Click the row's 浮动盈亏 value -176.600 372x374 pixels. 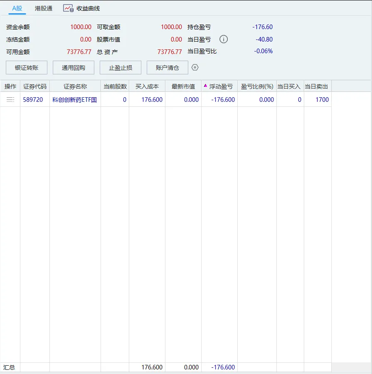(223, 100)
